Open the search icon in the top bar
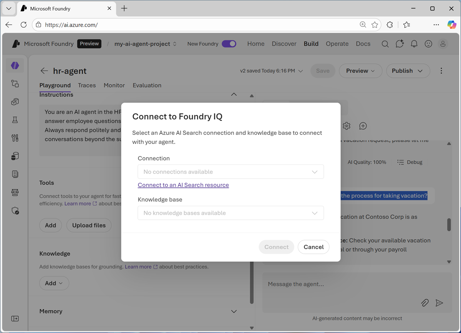This screenshot has width=461, height=333. (385, 44)
